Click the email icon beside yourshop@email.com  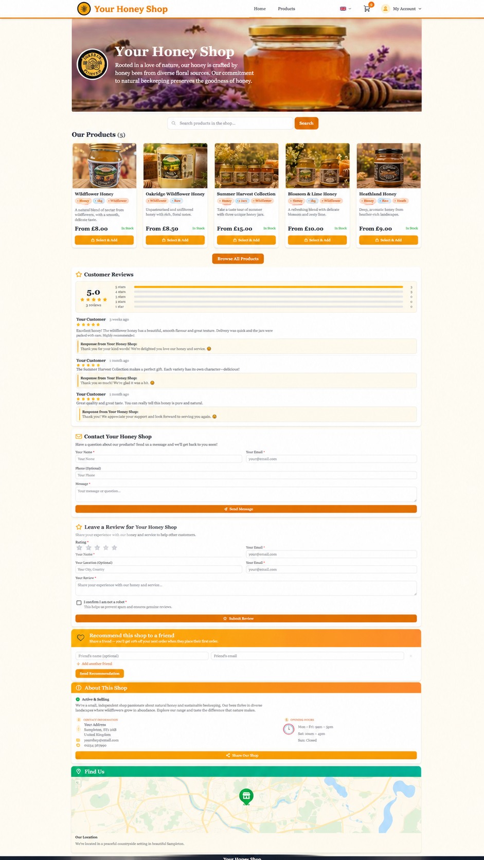(78, 740)
